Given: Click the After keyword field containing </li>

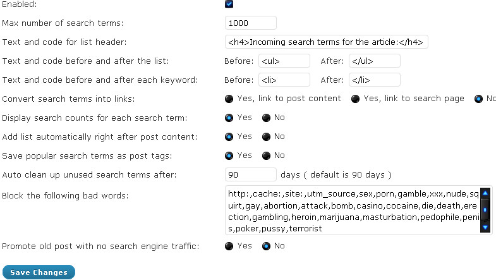Looking at the screenshot, I should click(375, 80).
